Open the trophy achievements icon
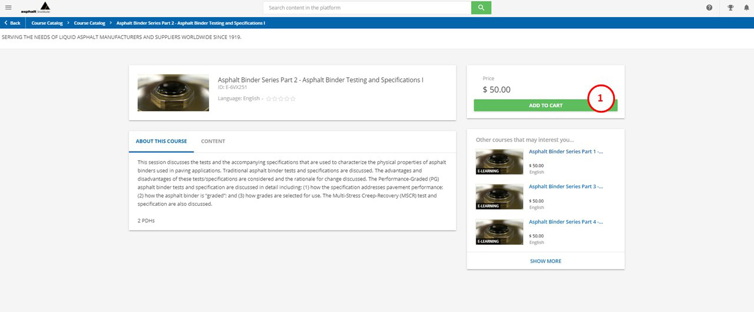 tap(730, 8)
